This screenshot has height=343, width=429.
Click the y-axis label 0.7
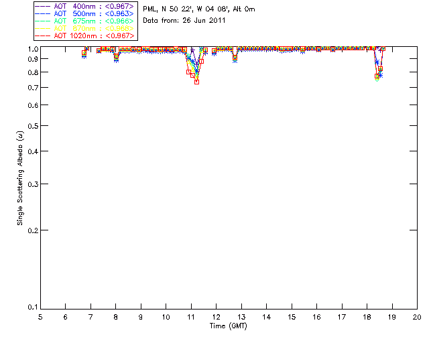click(x=33, y=88)
